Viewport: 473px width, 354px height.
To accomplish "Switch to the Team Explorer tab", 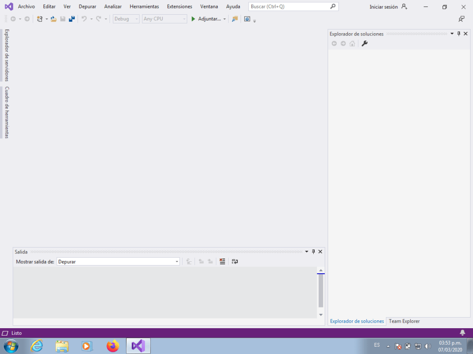I will [404, 321].
